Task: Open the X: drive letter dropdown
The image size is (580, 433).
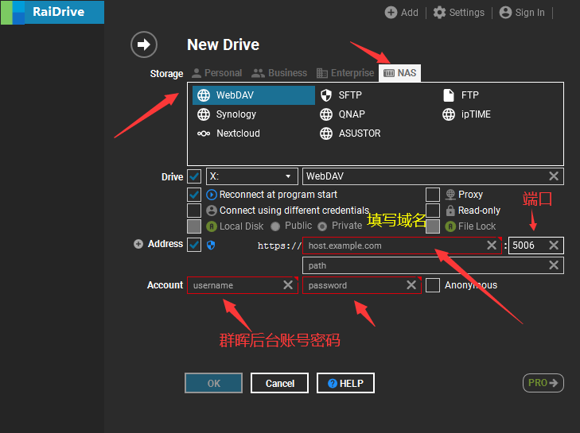Action: coord(252,176)
